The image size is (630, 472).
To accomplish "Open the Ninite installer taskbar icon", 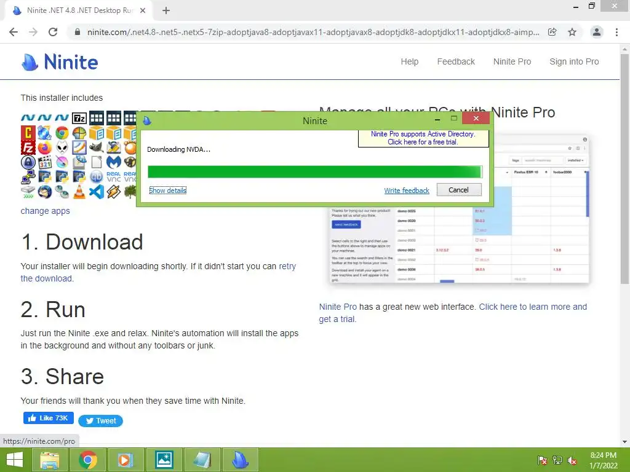I will coord(240,460).
